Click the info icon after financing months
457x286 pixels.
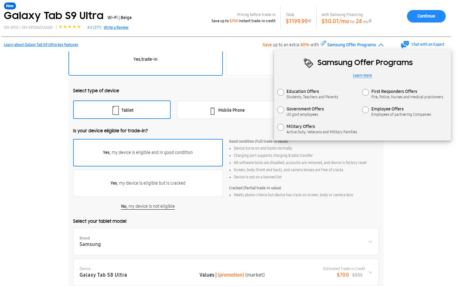(370, 21)
